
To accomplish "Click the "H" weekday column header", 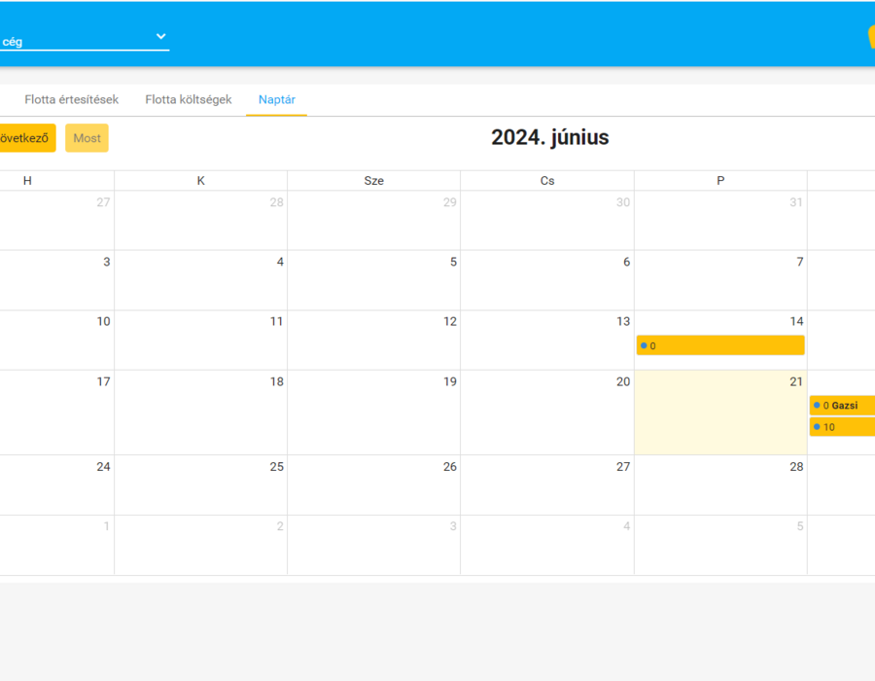I will pos(27,181).
